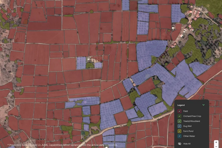Toggle the Tree(s)/Woodland layer checkbox
This screenshot has height=148, width=222.
tap(179, 121)
